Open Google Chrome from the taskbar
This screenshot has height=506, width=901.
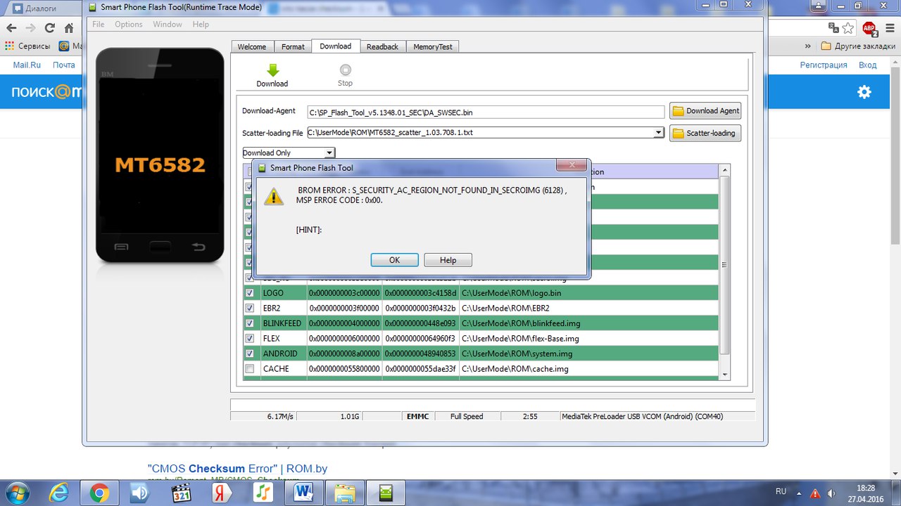[x=99, y=493]
